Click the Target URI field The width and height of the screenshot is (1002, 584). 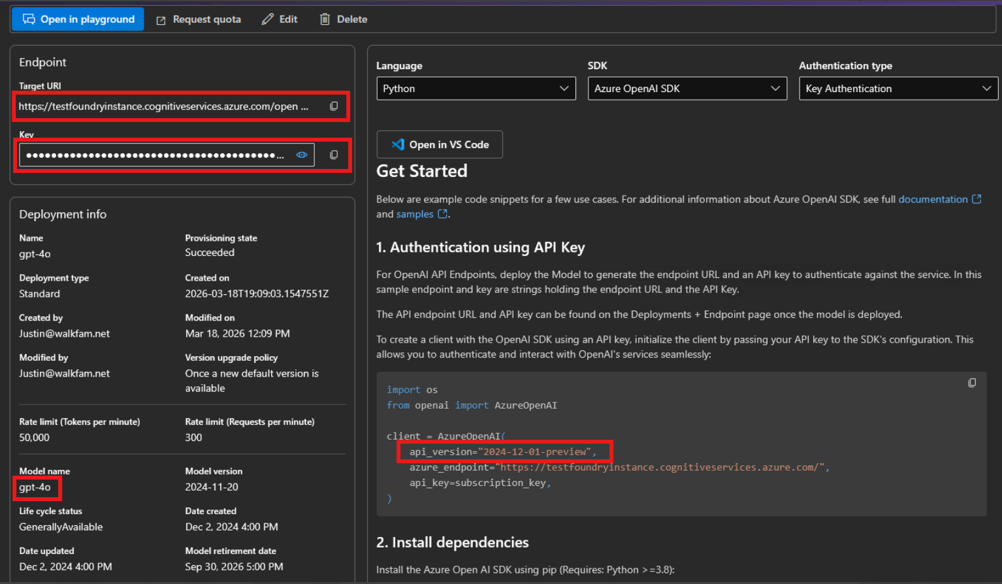pos(163,106)
